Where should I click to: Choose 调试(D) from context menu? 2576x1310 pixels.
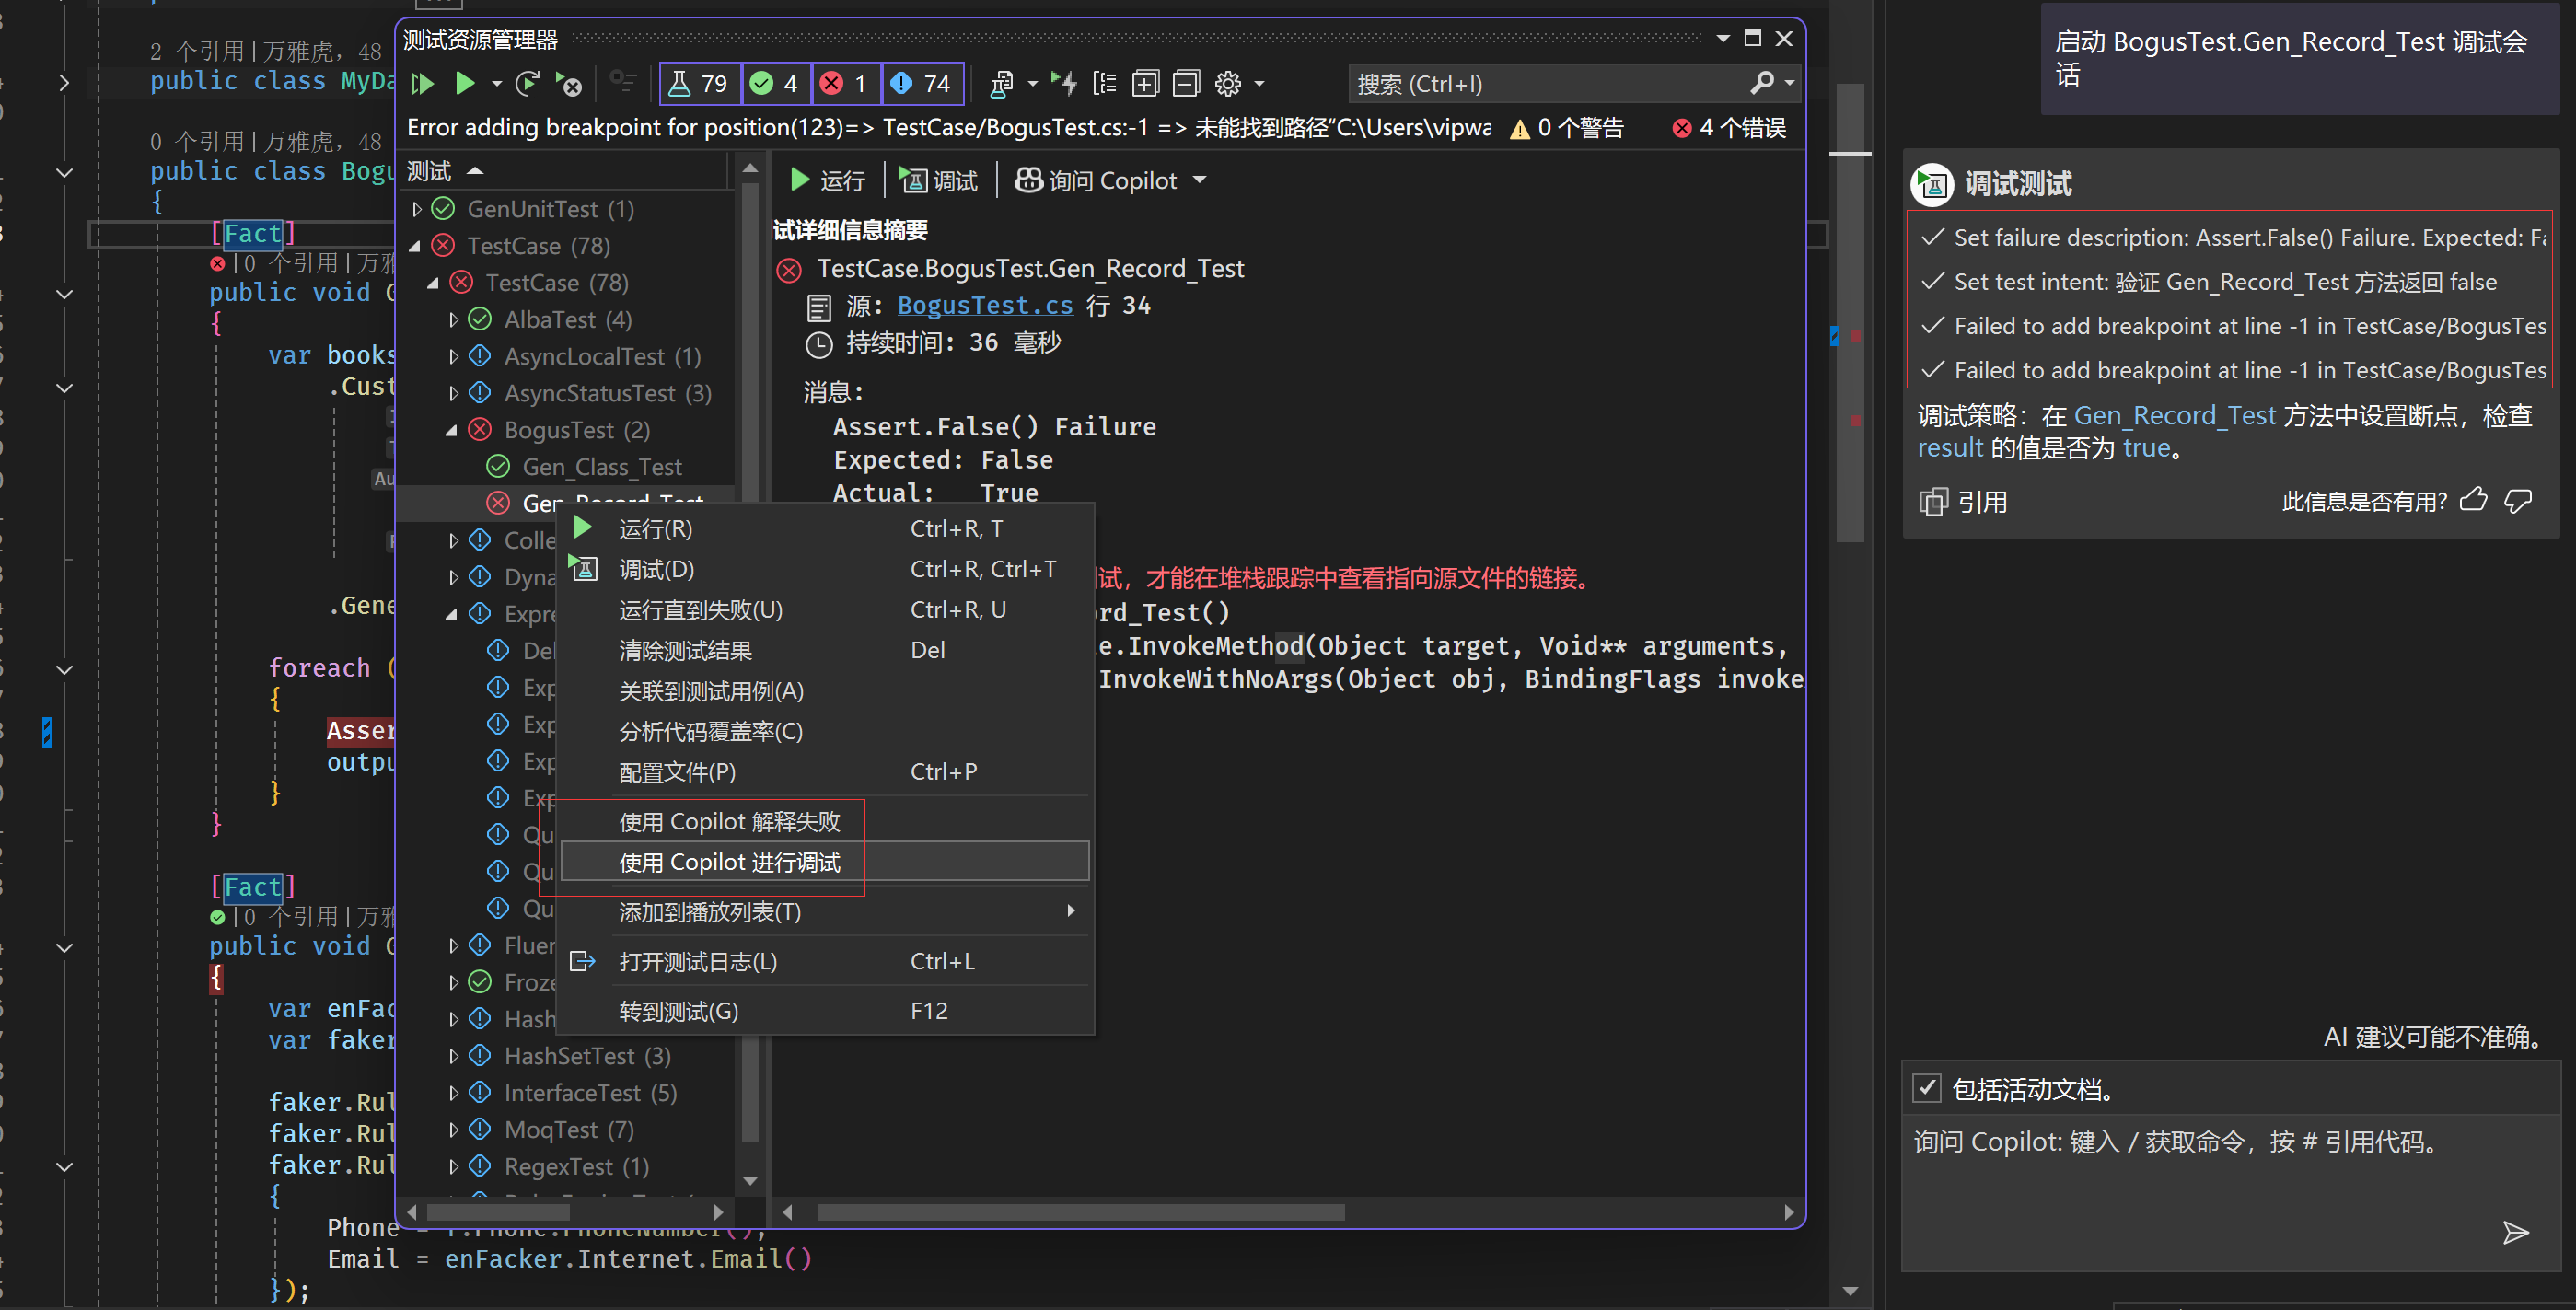825,570
